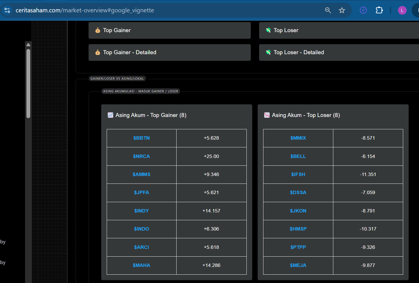Expand the Top Loser panel
This screenshot has width=419, height=283.
(339, 30)
